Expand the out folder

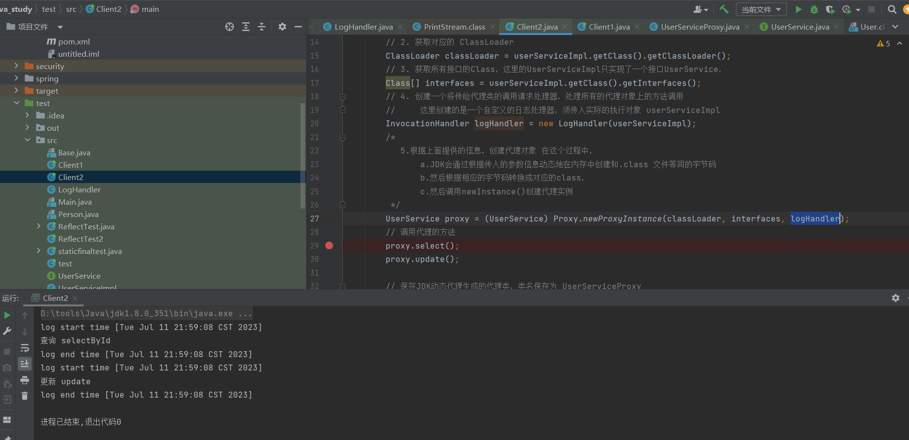27,127
